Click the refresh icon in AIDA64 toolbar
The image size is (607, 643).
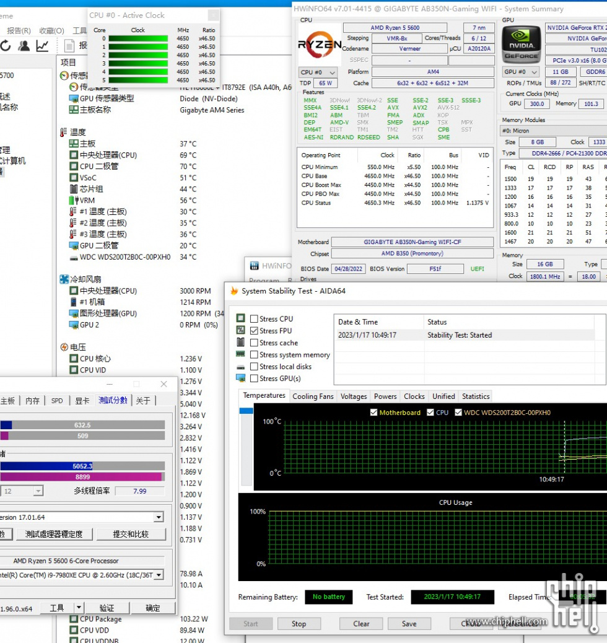[6, 45]
